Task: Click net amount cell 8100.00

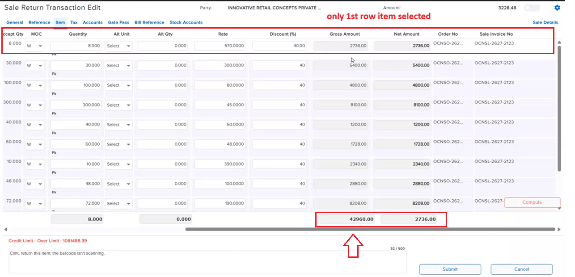Action: 402,105
